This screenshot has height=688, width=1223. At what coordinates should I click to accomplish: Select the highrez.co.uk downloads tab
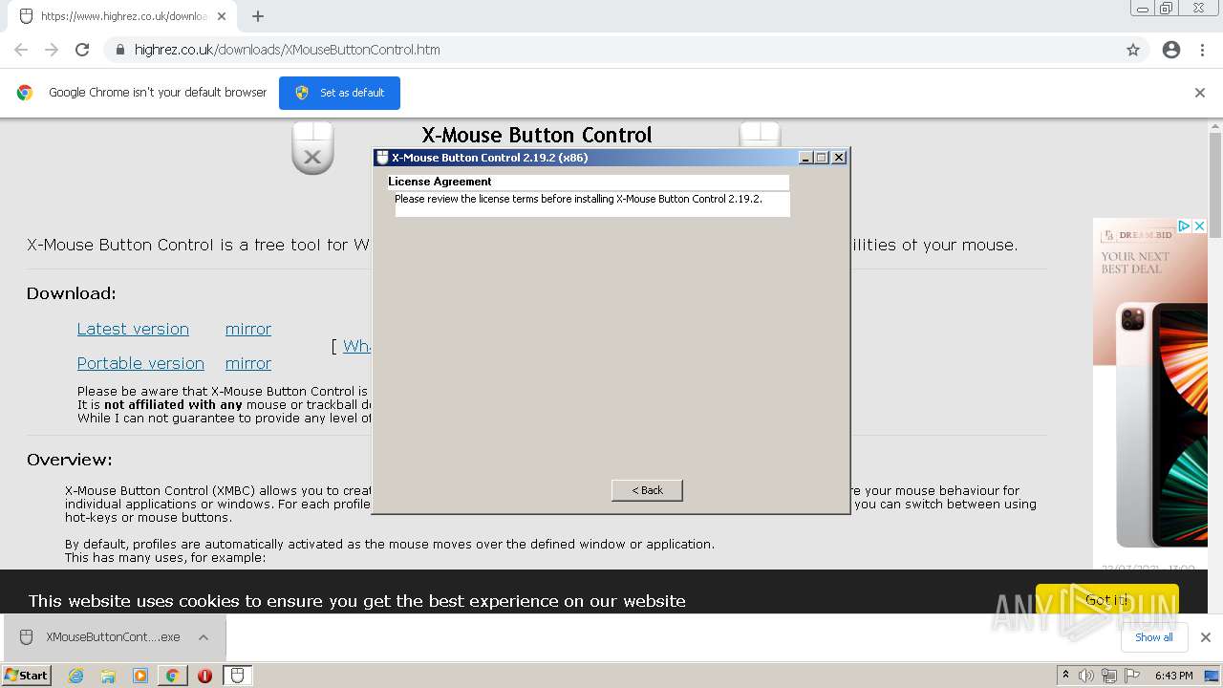pyautogui.click(x=119, y=16)
